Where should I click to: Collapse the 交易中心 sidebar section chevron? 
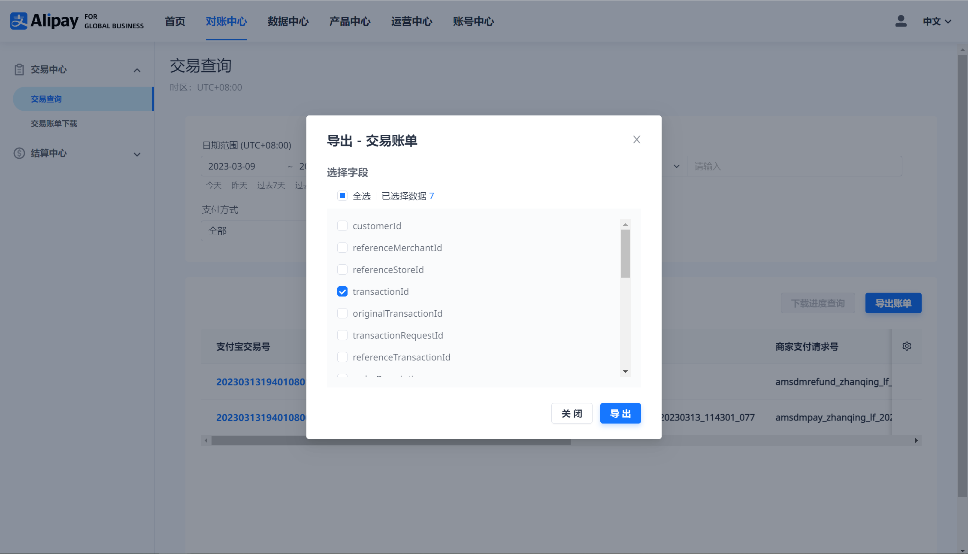pyautogui.click(x=137, y=70)
